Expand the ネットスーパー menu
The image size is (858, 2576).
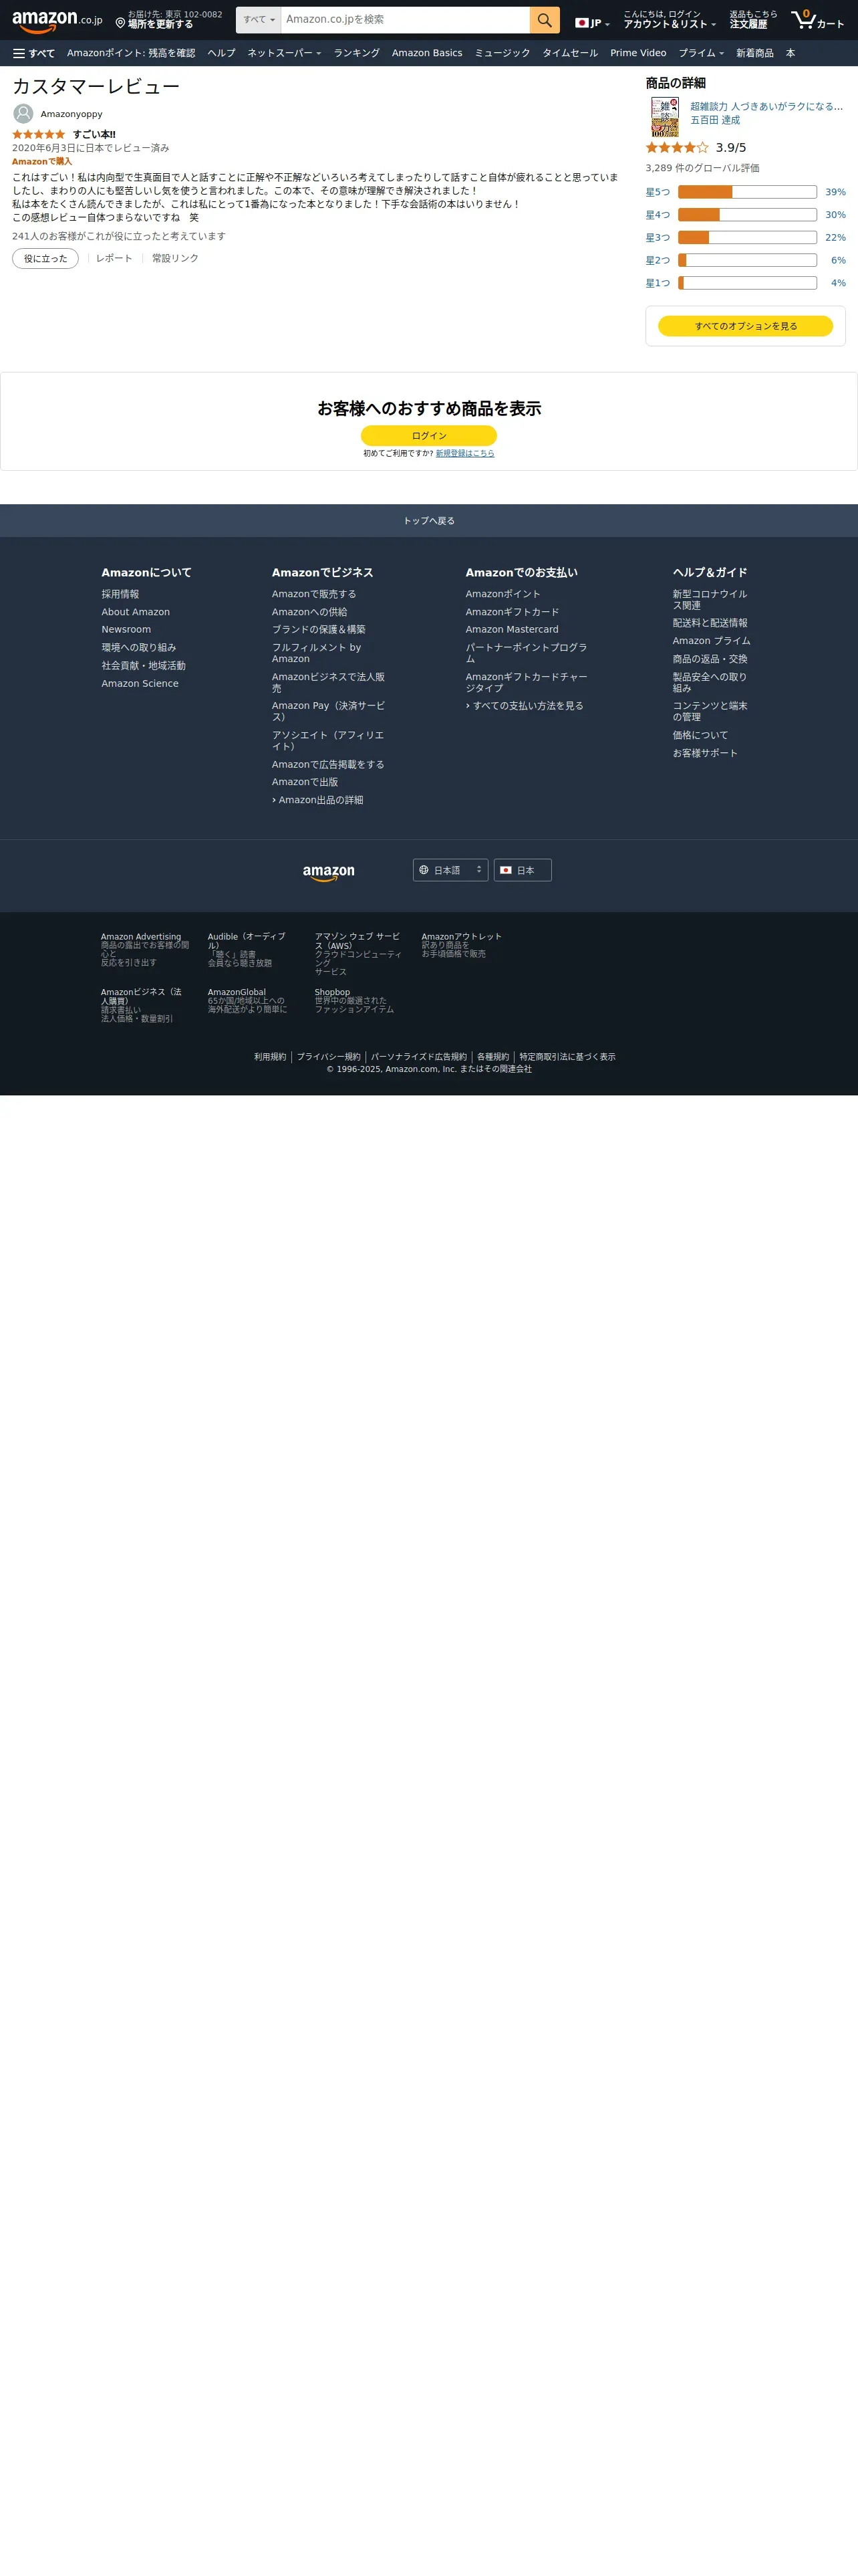pyautogui.click(x=284, y=53)
